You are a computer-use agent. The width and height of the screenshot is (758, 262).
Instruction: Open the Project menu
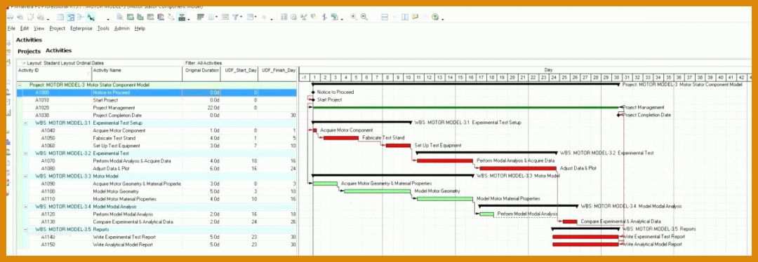coord(57,29)
